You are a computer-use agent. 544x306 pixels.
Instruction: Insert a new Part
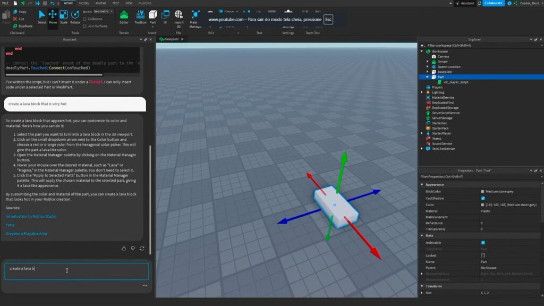tap(152, 17)
